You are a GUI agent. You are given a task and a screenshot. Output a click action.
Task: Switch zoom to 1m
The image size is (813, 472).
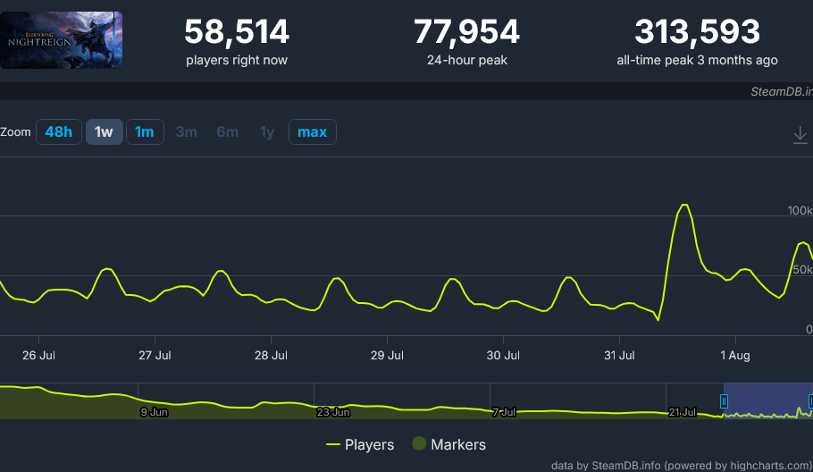tap(145, 131)
